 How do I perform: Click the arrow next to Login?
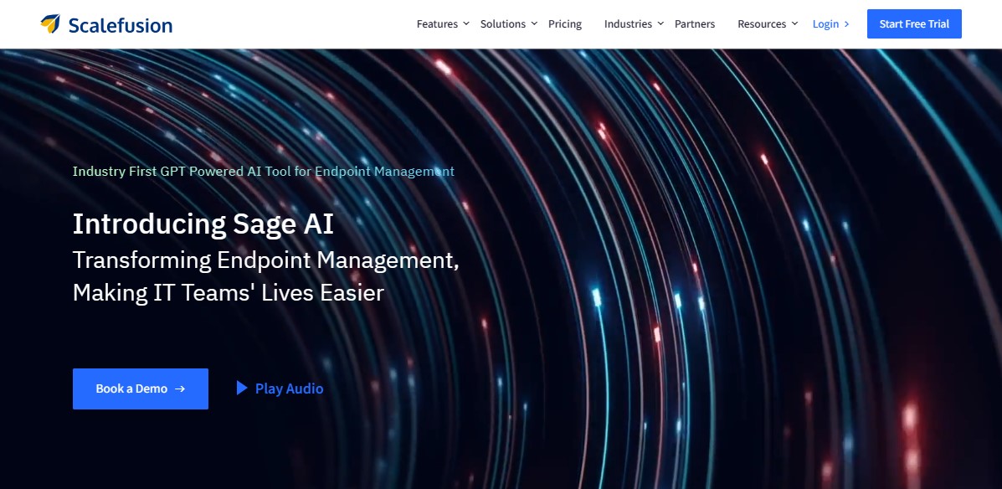tap(846, 23)
